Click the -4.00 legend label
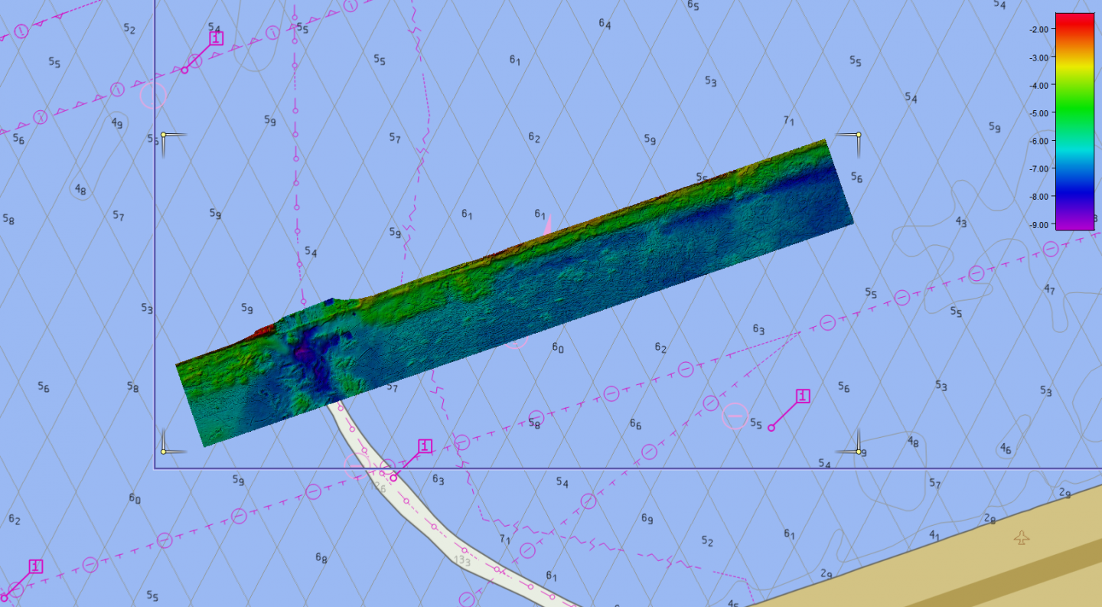 1038,85
